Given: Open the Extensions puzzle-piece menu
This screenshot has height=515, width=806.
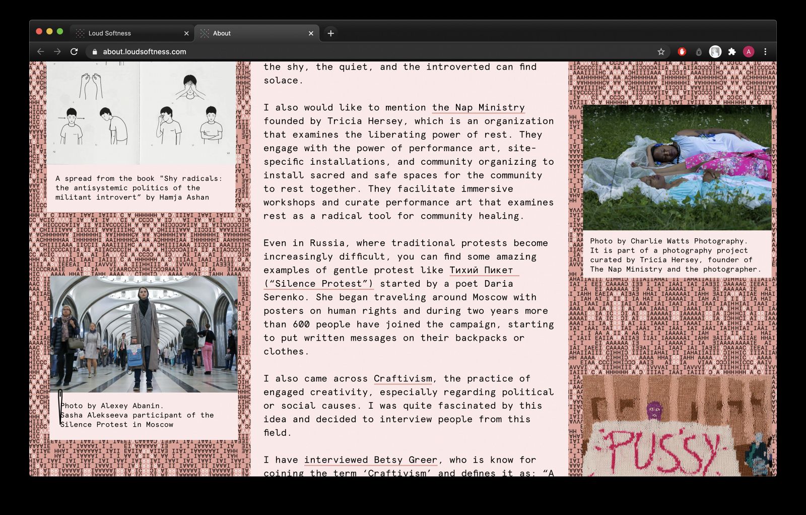Looking at the screenshot, I should coord(732,51).
